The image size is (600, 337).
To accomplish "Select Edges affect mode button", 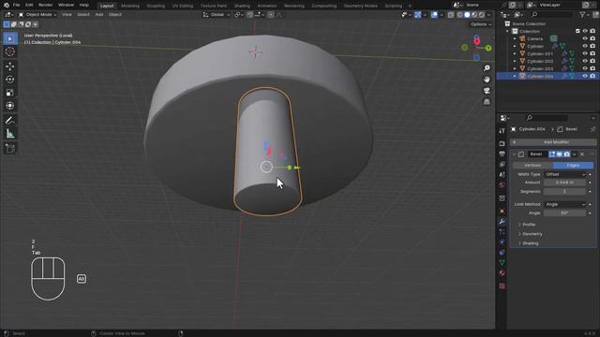I will pos(573,165).
